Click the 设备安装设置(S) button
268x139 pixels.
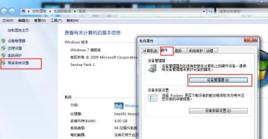[218, 111]
